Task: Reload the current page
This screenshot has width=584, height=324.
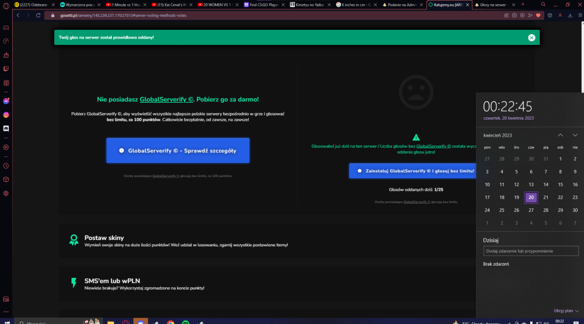Action: 38,15
